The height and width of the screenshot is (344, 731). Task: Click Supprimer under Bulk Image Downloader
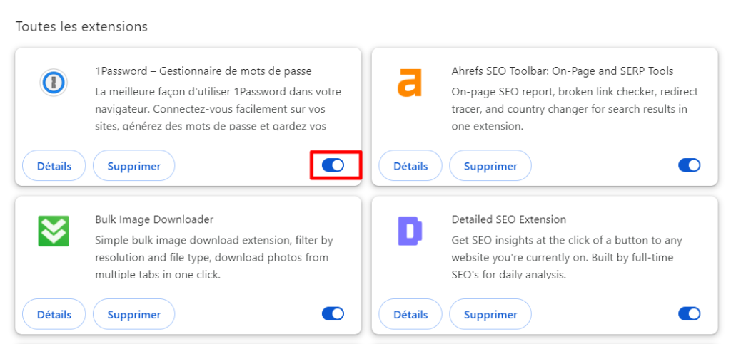134,314
